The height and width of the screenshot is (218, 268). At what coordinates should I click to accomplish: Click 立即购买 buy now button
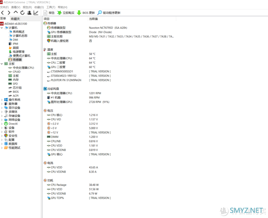66,13
